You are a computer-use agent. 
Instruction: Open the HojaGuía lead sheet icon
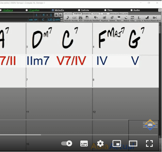[x=104, y=18]
